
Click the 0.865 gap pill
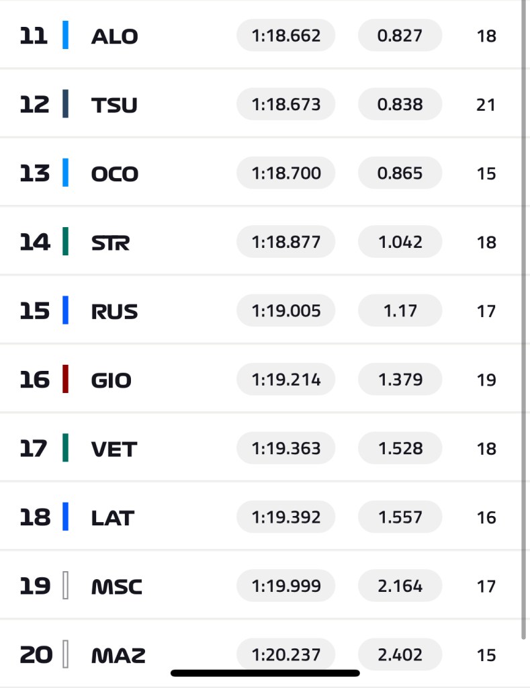pos(400,173)
